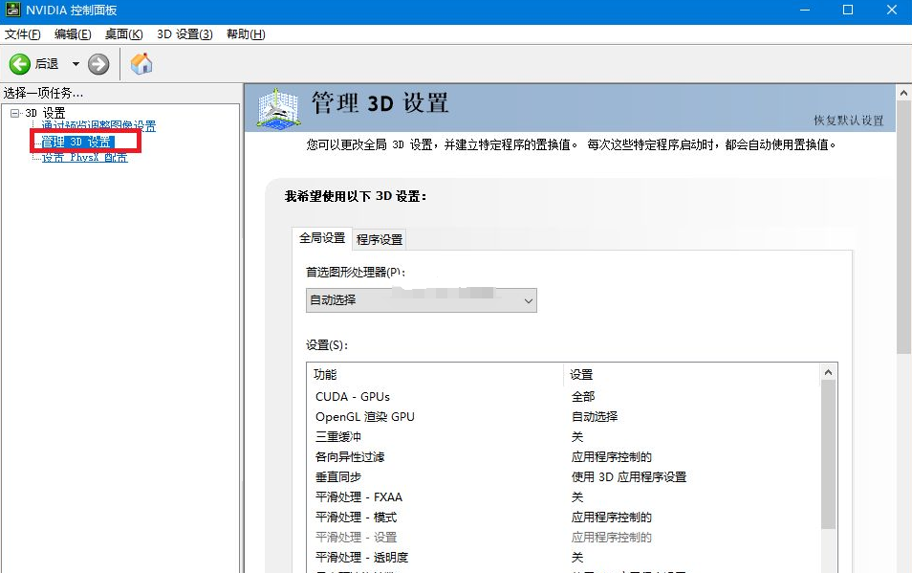This screenshot has width=912, height=573.
Task: Maximize the NVIDIA control panel window
Action: click(x=848, y=11)
